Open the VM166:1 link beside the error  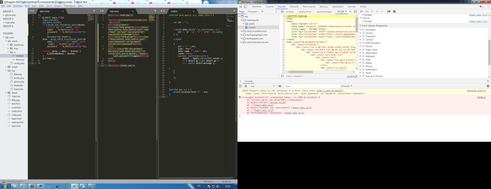point(482,97)
